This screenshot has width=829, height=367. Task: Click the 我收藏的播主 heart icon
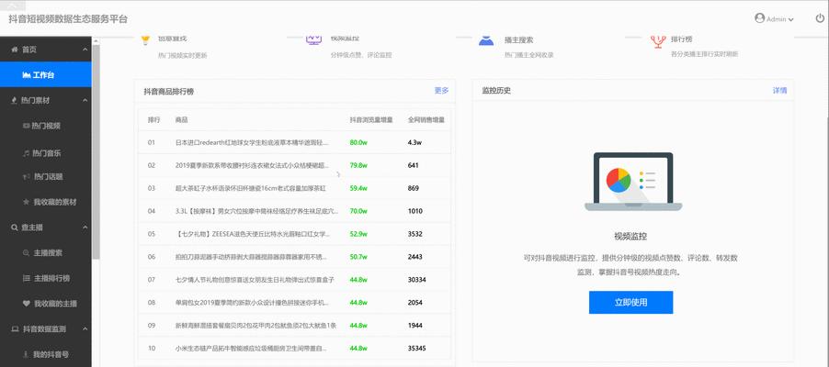click(26, 303)
